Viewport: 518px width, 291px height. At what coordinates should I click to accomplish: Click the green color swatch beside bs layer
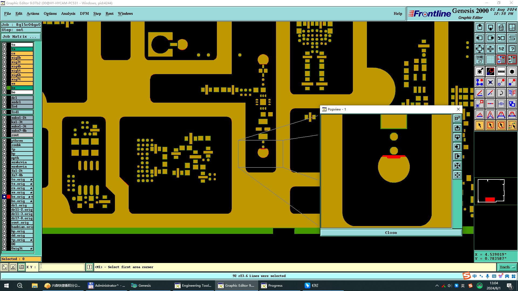point(9,88)
